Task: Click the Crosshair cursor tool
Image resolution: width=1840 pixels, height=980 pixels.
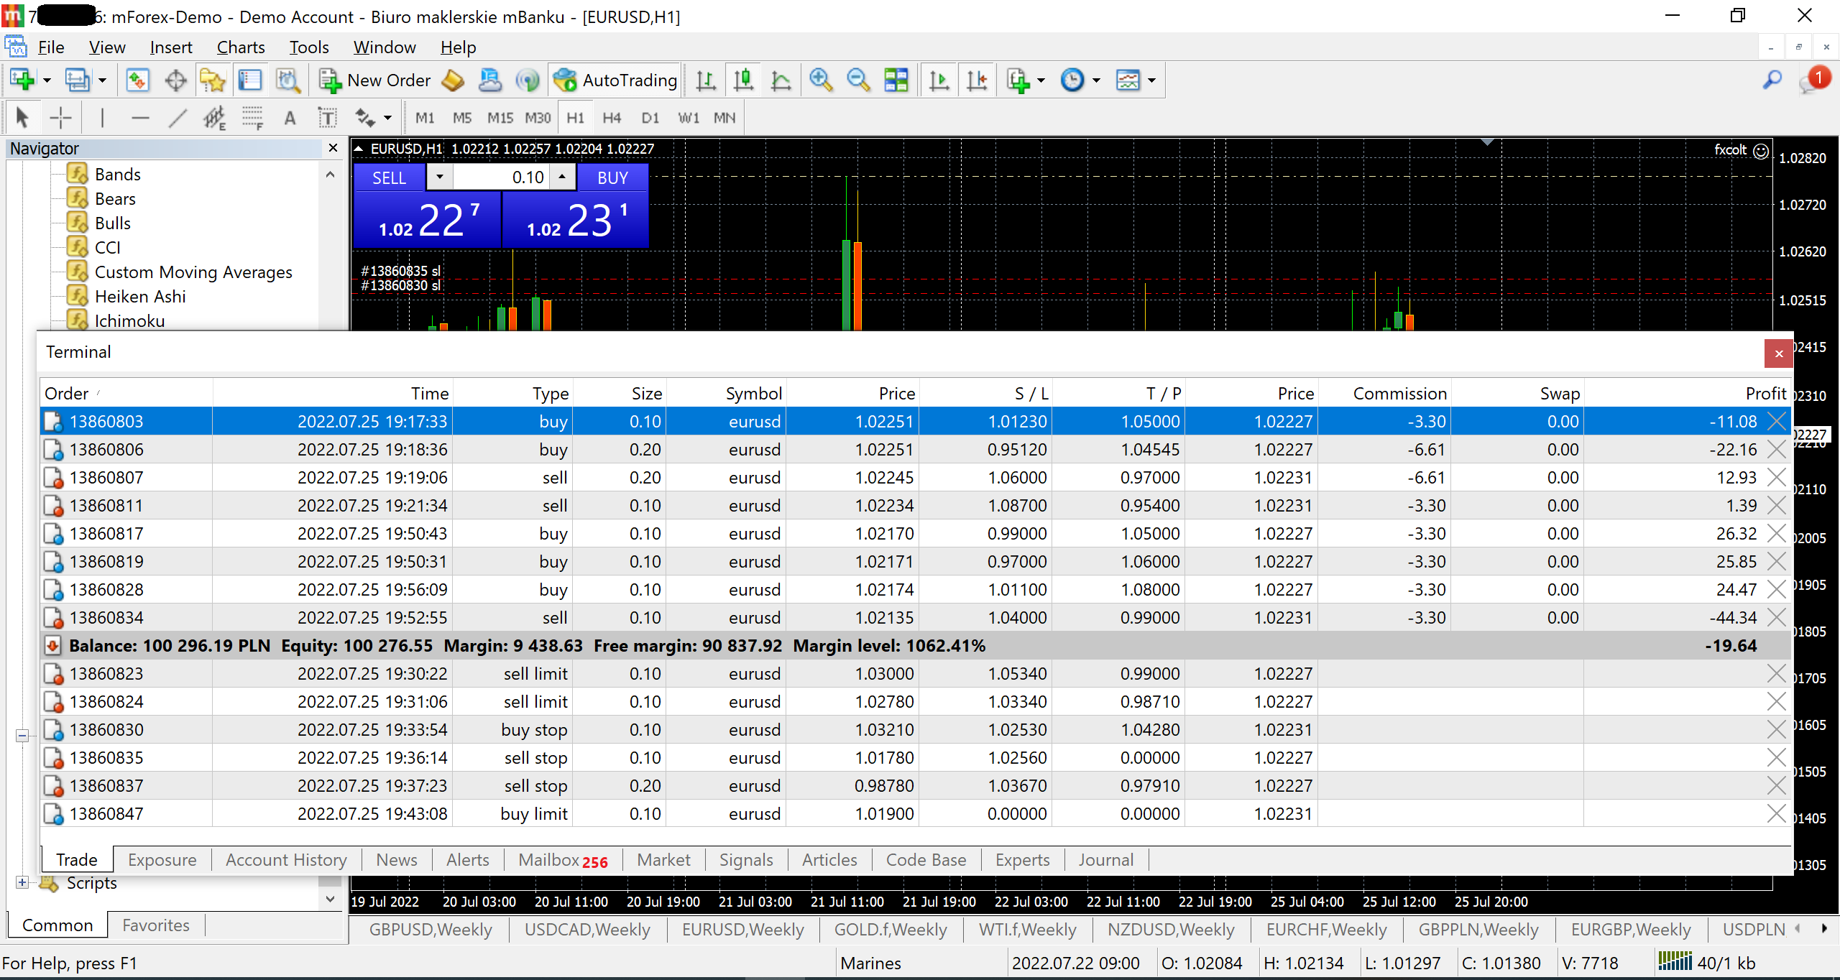Action: (x=61, y=118)
